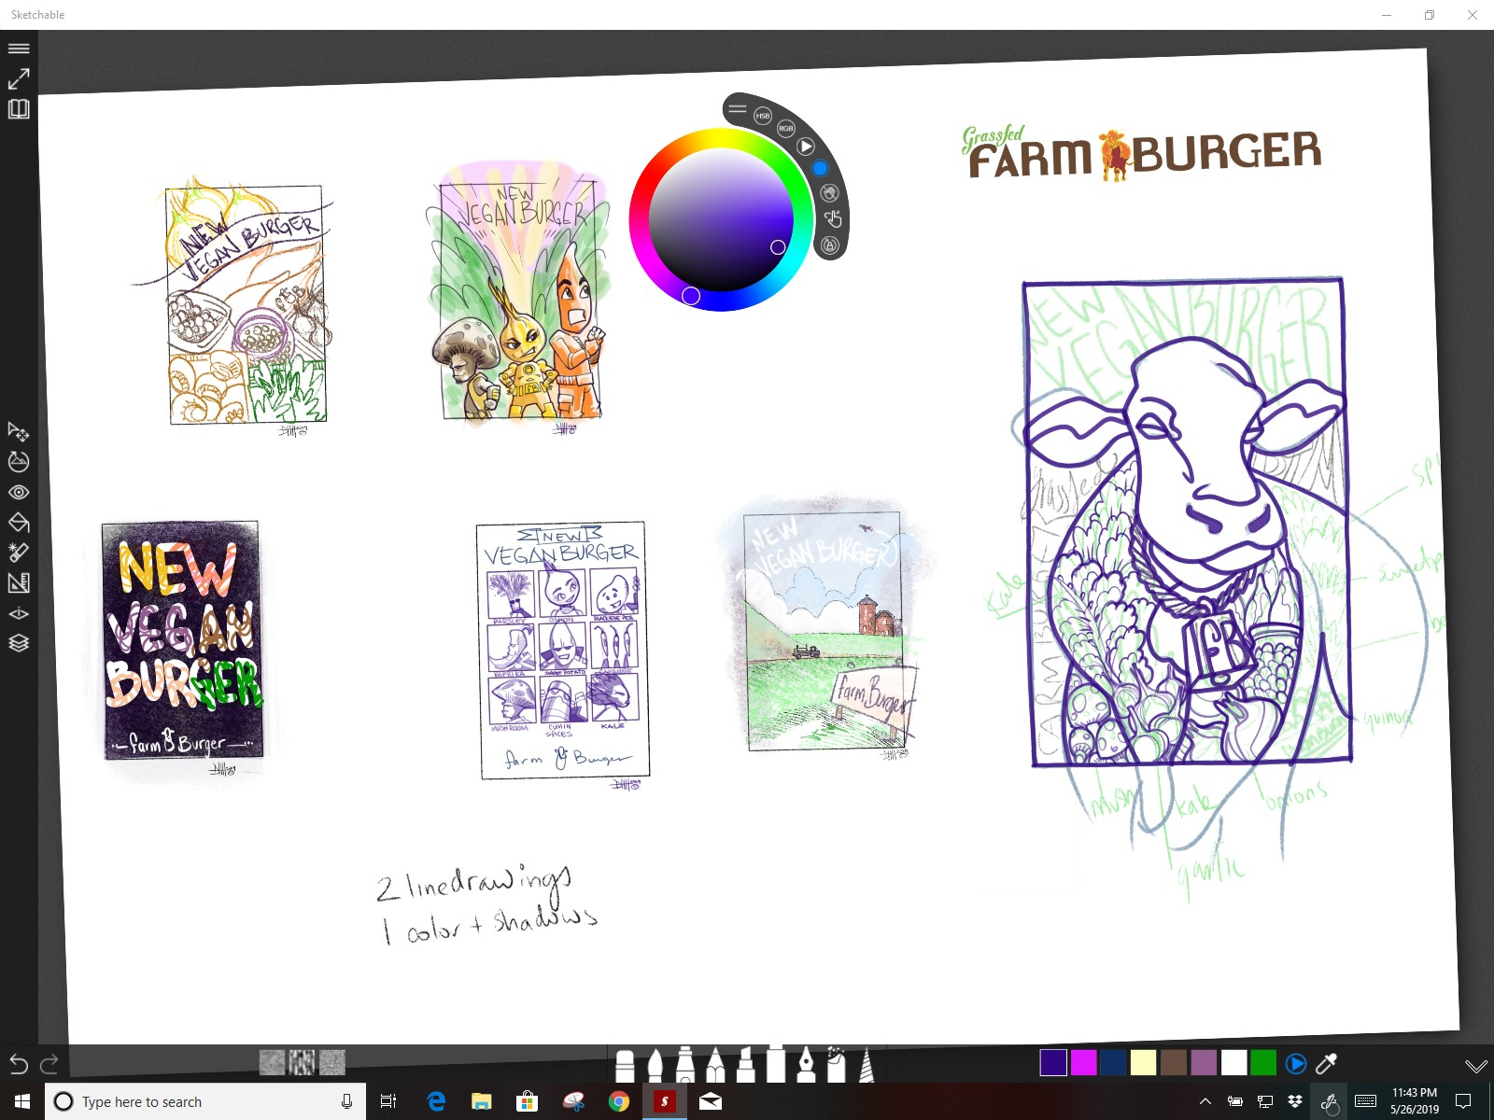Toggle fullscreen with the diagonal arrows icon
This screenshot has width=1494, height=1120.
point(19,78)
